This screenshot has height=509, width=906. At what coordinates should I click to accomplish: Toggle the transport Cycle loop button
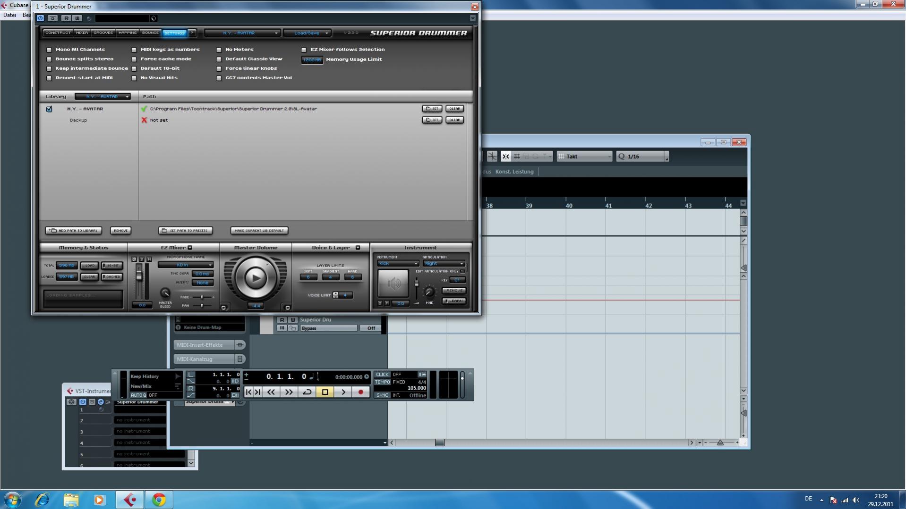(307, 392)
